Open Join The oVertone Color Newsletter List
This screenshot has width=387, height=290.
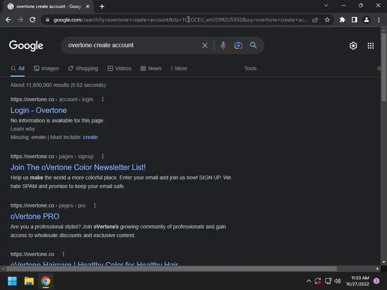pos(78,167)
